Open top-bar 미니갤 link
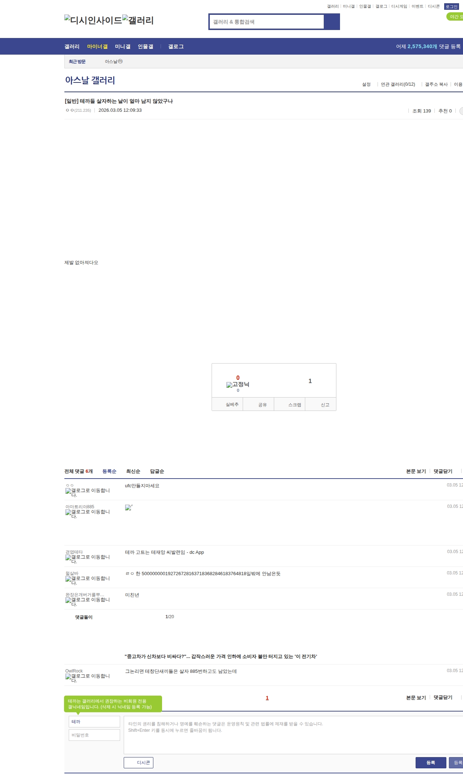Viewport: 463px width, 777px height. [349, 7]
